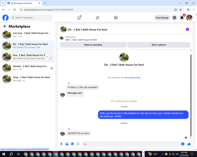This screenshot has width=197, height=157.
Task: Click the large centered listing avatar
Action: (x=124, y=57)
